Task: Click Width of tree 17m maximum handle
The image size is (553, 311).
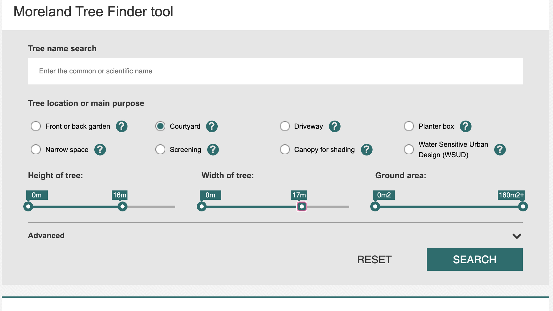Action: 302,206
